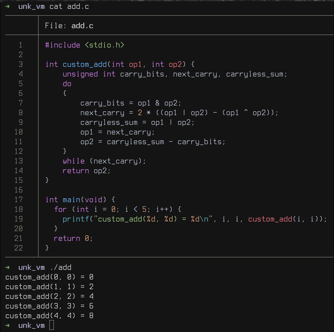Click line number 22 in the gutter

[x=18, y=248]
